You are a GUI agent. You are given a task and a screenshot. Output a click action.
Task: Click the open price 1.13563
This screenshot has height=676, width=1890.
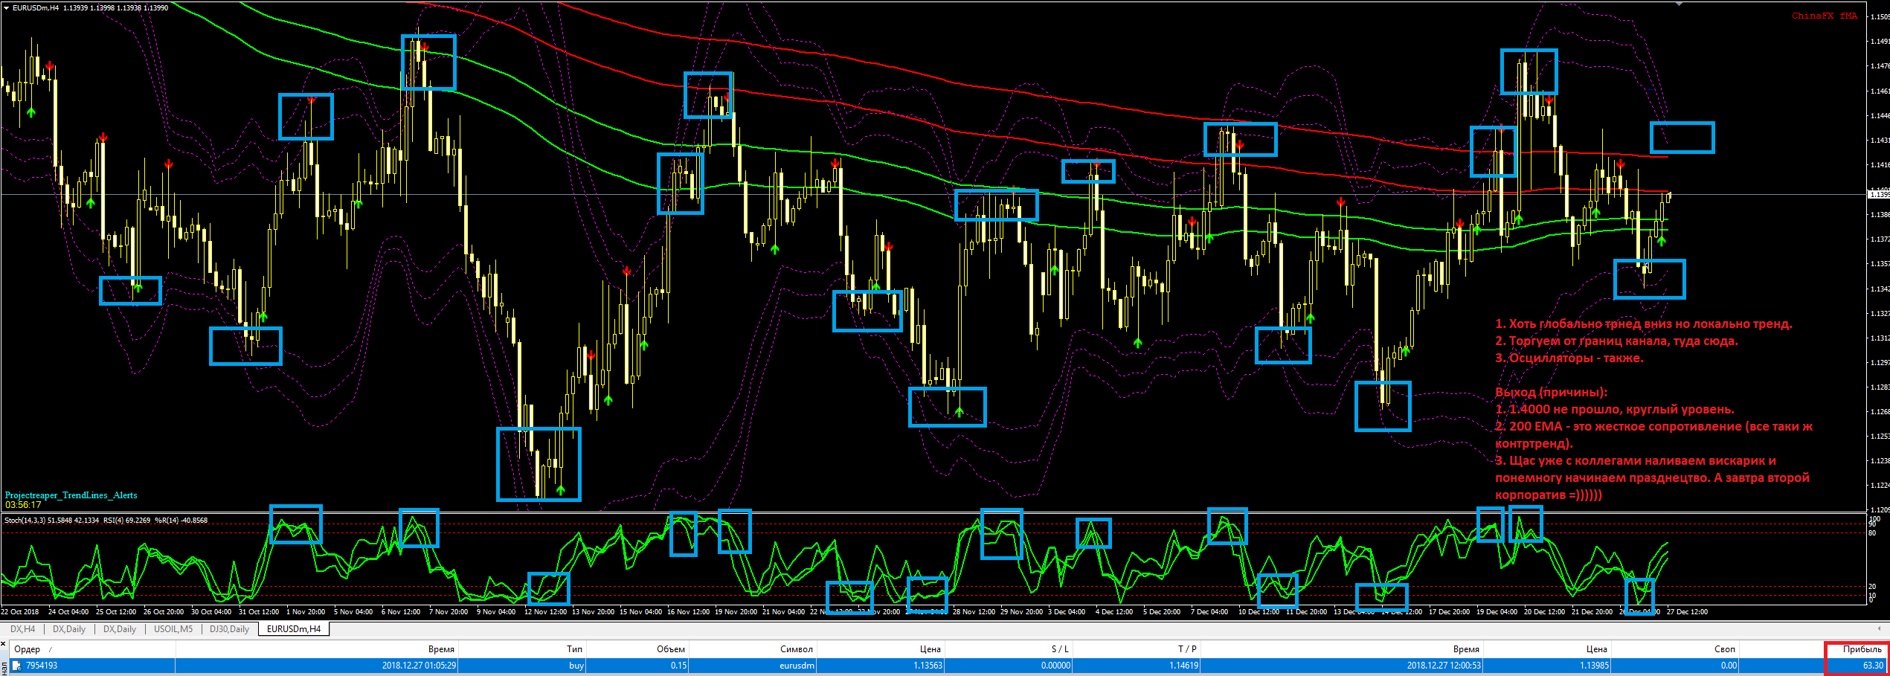click(928, 666)
